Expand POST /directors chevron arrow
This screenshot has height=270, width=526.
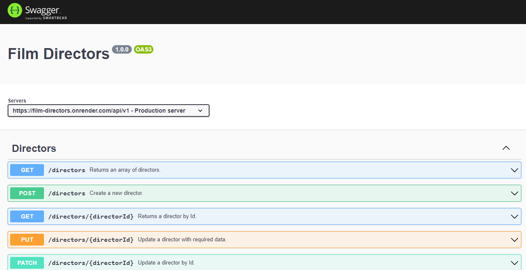tap(514, 193)
